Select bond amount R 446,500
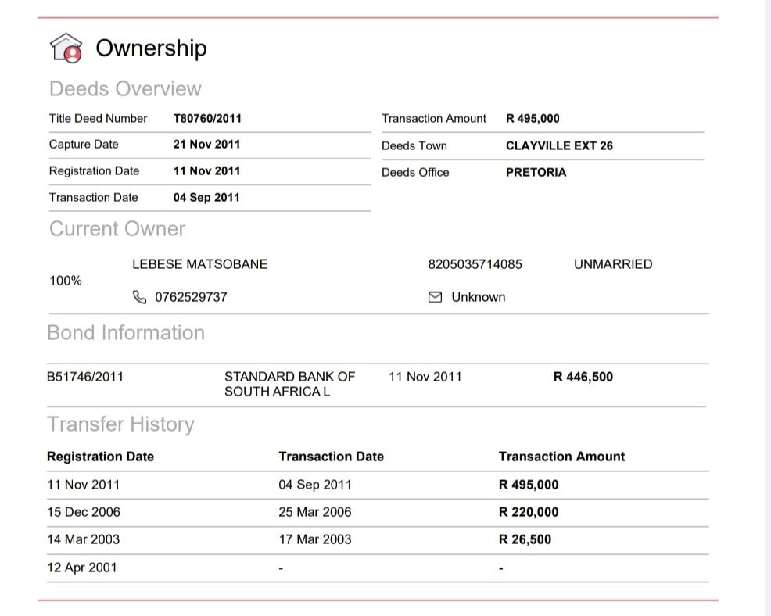The height and width of the screenshot is (616, 771). pos(583,377)
